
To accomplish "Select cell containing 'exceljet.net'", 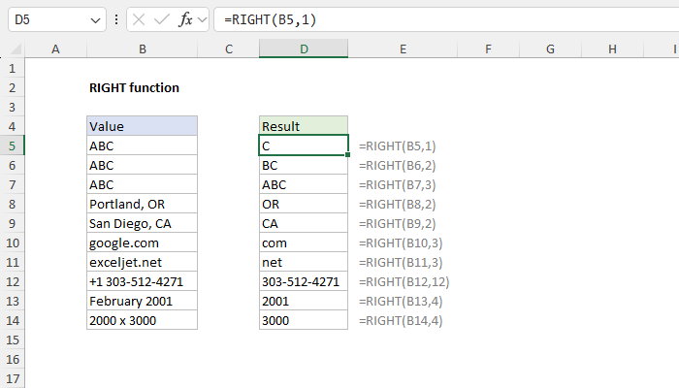I will pos(142,263).
